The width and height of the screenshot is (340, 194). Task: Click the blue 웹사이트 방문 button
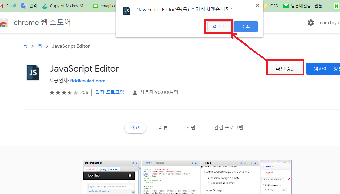323,69
